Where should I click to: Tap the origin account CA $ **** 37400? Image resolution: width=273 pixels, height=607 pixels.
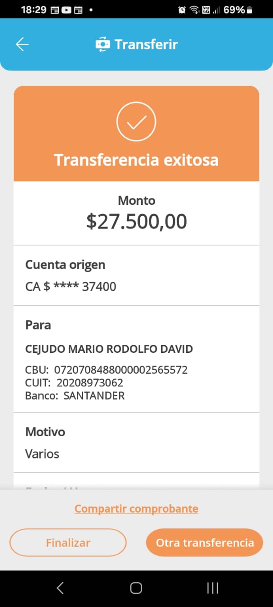71,286
